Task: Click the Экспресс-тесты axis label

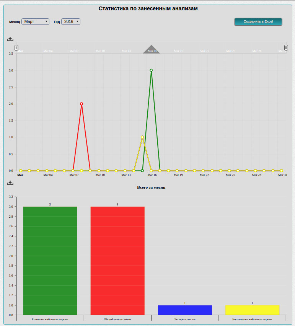Action: [185, 319]
